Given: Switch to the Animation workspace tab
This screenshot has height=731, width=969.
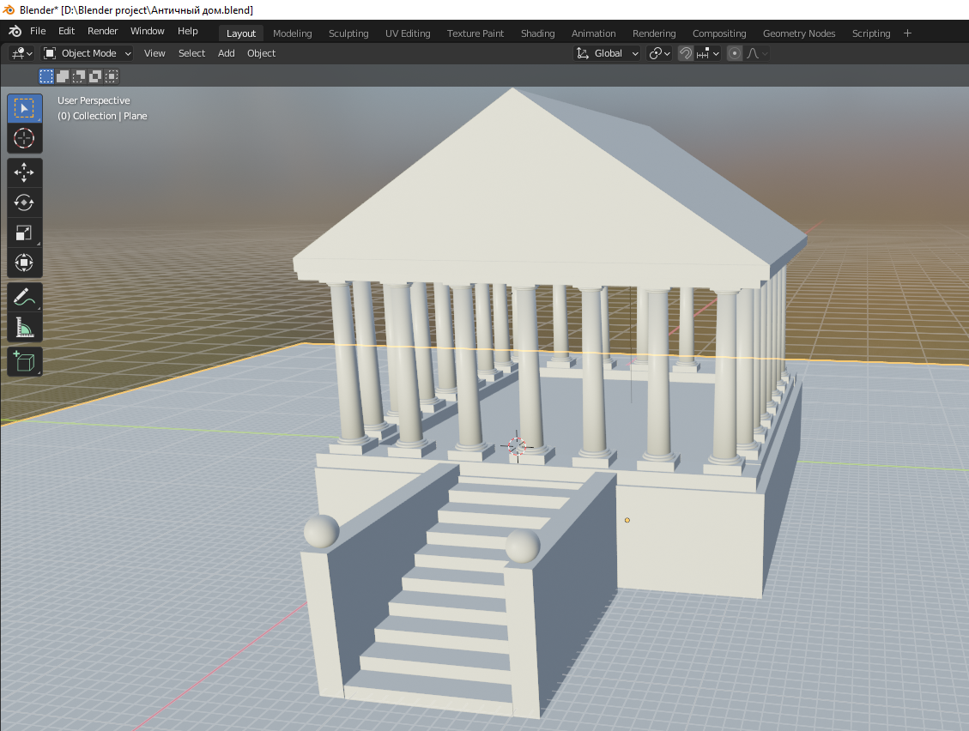Looking at the screenshot, I should [x=593, y=33].
